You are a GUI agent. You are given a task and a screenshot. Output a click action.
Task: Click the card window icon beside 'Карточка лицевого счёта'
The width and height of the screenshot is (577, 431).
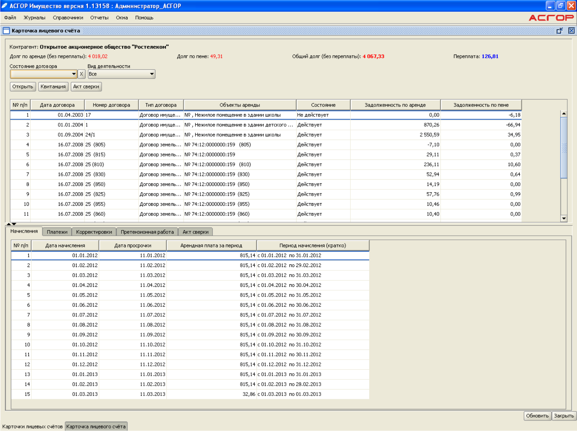[6, 31]
